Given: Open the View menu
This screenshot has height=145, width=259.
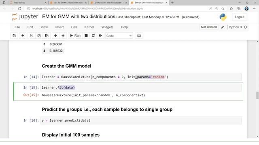Looking at the screenshot, I should [44, 27].
